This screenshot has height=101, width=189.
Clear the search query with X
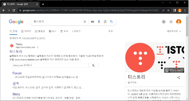click(x=85, y=22)
